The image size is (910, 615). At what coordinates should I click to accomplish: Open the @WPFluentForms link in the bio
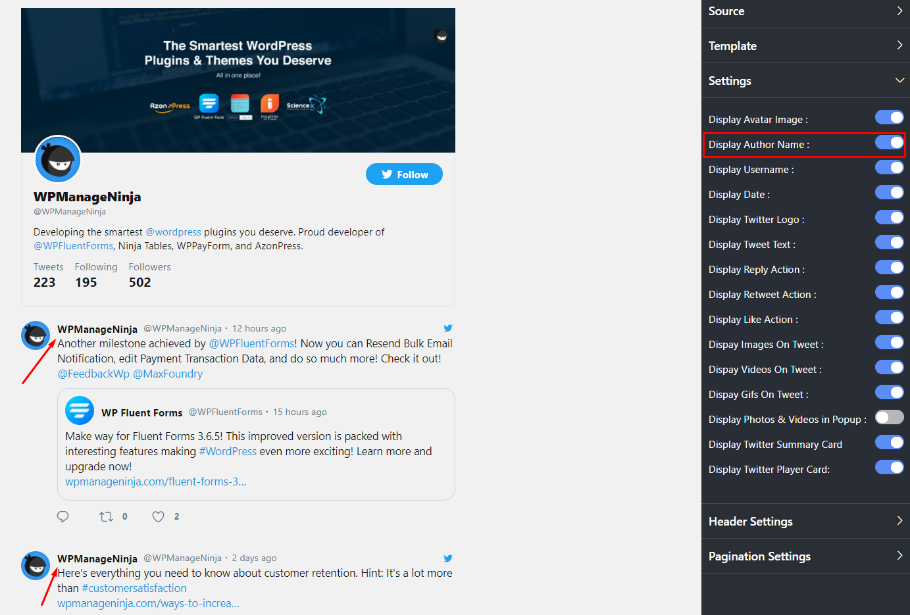coord(73,246)
